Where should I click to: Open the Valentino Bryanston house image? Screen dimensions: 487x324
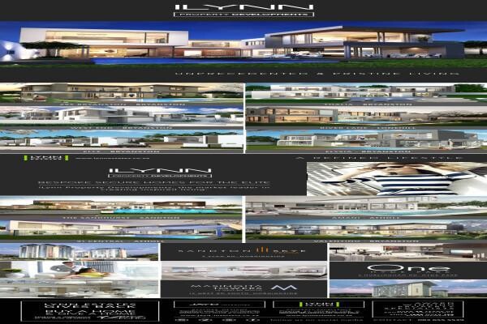pyautogui.click(x=366, y=229)
